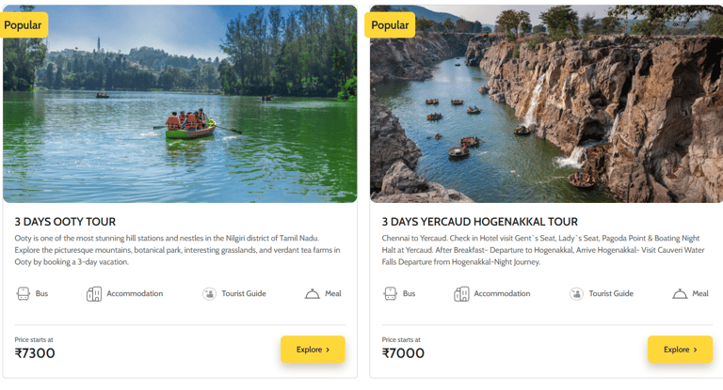Click the Popular badge on Ooty card
This screenshot has height=390, width=723.
pyautogui.click(x=24, y=25)
